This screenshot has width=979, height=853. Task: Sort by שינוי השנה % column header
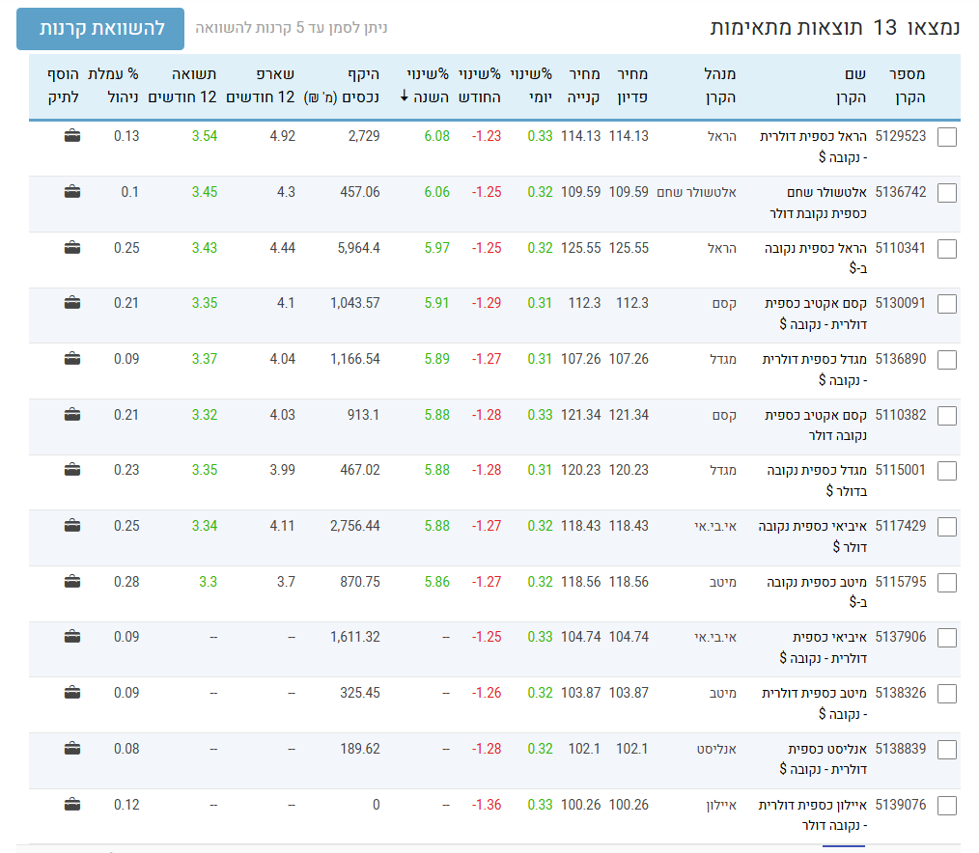click(424, 86)
